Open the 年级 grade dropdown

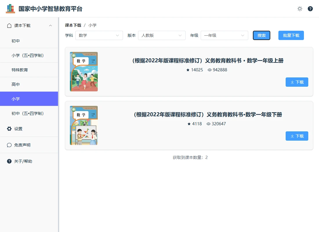tap(224, 35)
